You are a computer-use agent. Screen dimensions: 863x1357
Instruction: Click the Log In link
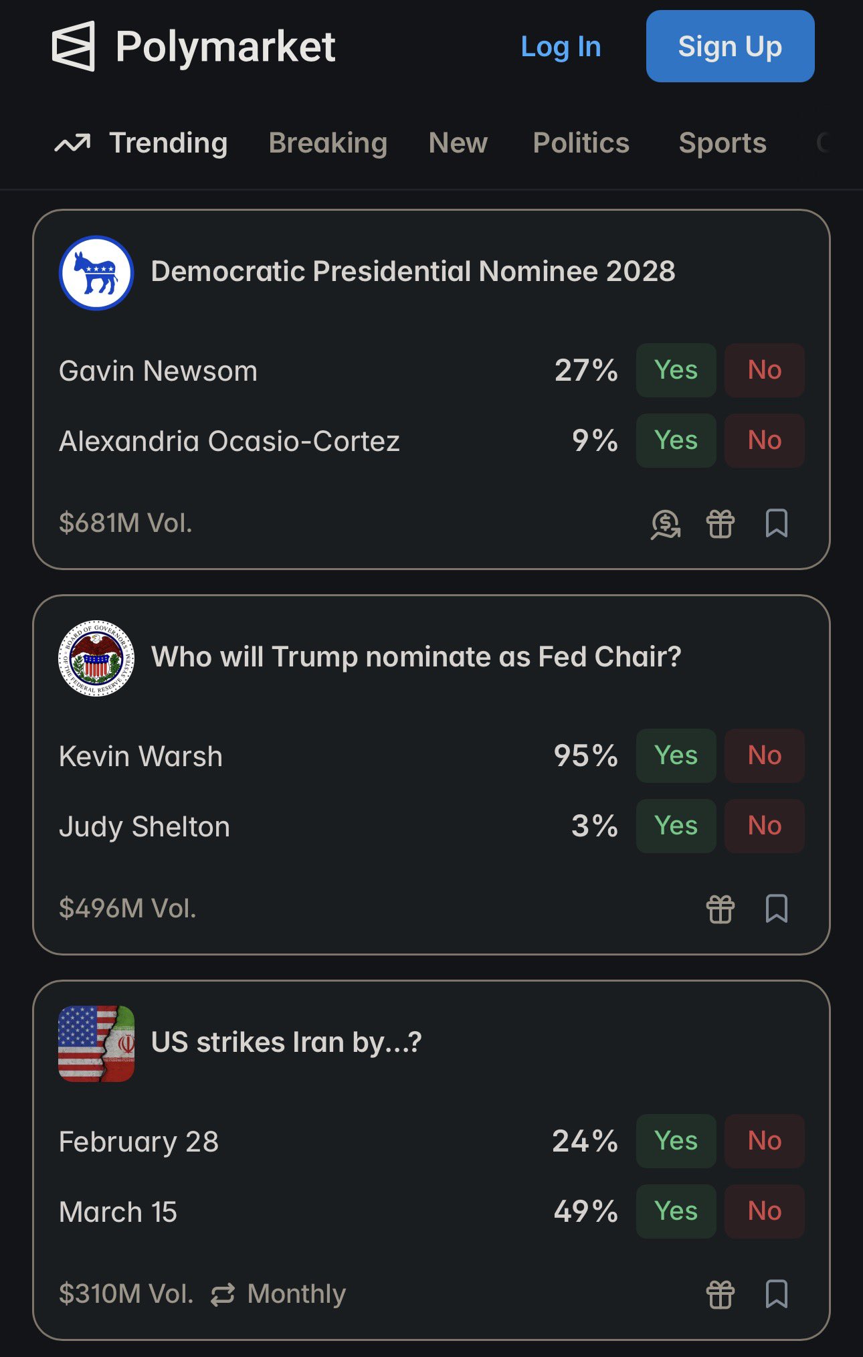point(561,47)
